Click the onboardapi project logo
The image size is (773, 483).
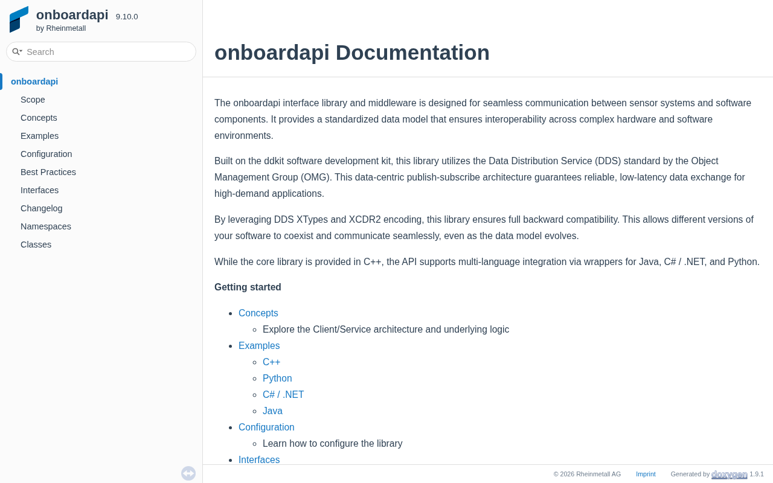click(x=19, y=19)
